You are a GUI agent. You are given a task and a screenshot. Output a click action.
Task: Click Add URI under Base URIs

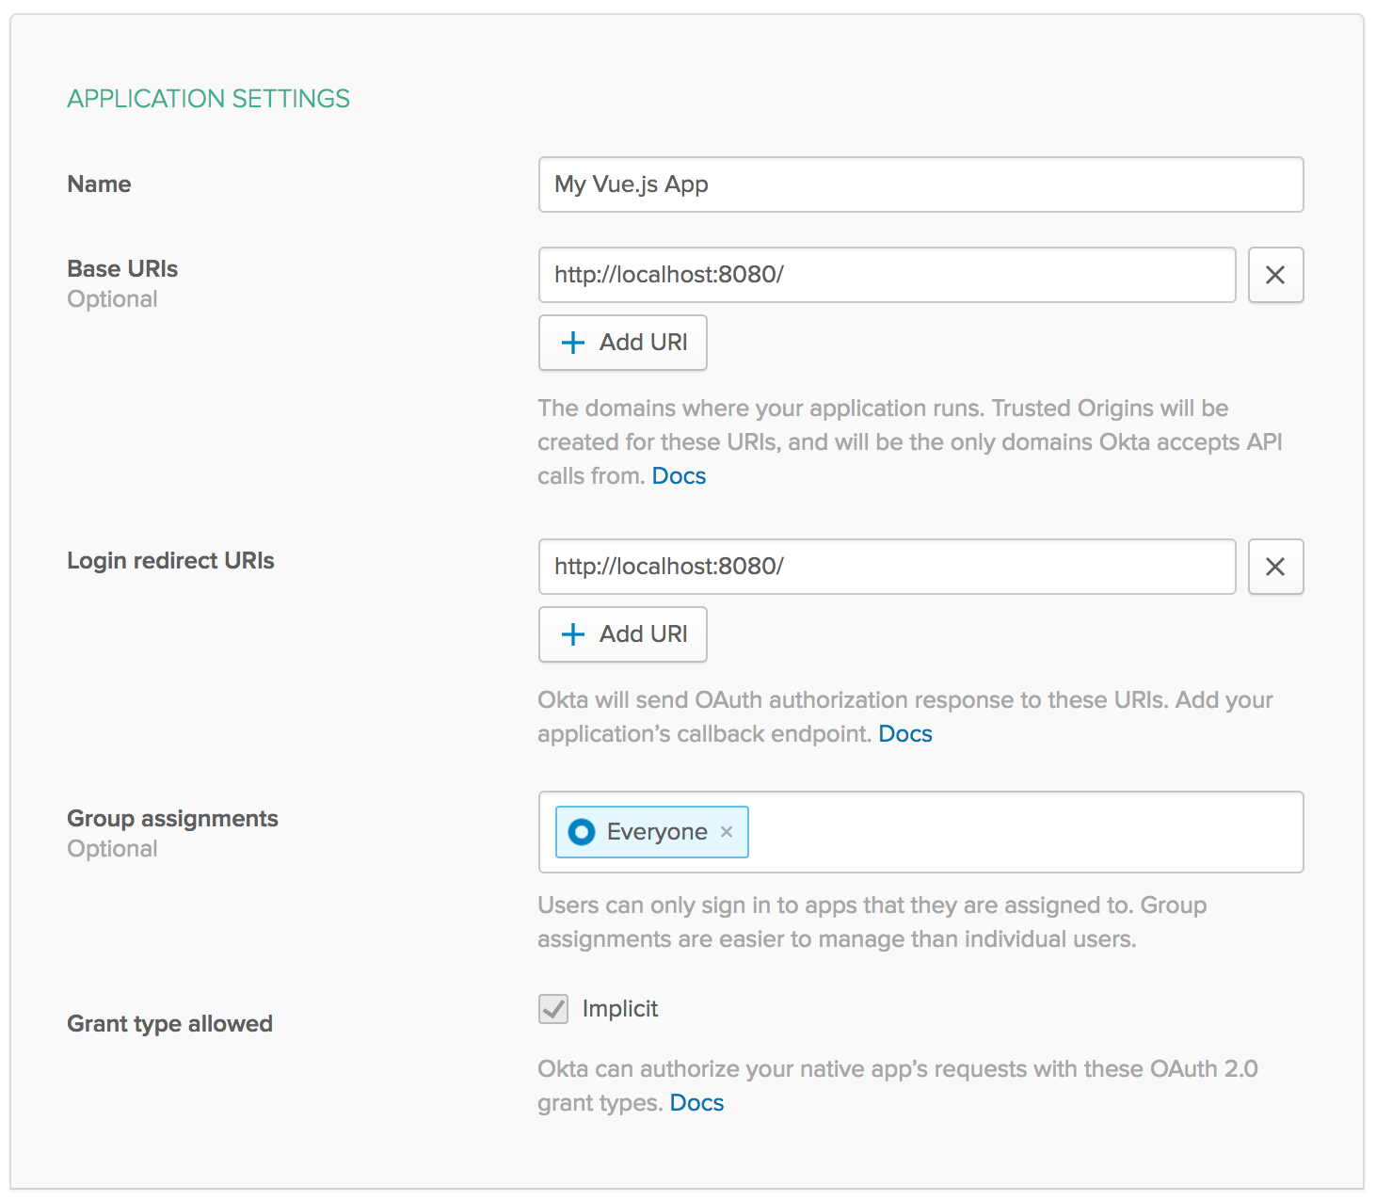coord(623,343)
